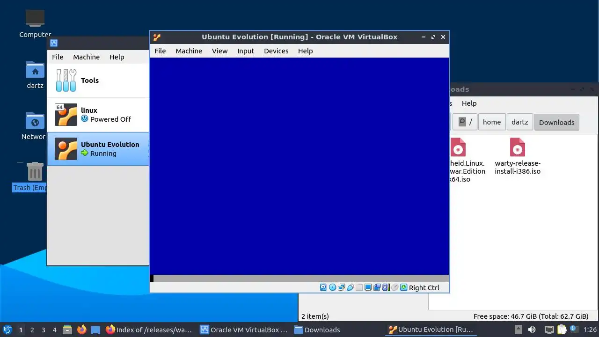
Task: Select Tools in VirtualBox Manager sidebar
Action: (x=98, y=81)
